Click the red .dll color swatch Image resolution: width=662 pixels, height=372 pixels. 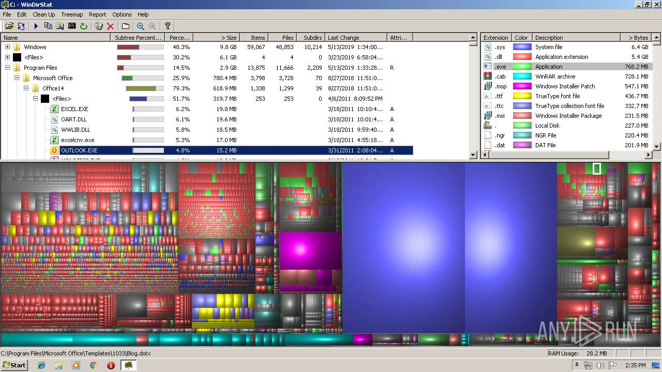coord(522,57)
